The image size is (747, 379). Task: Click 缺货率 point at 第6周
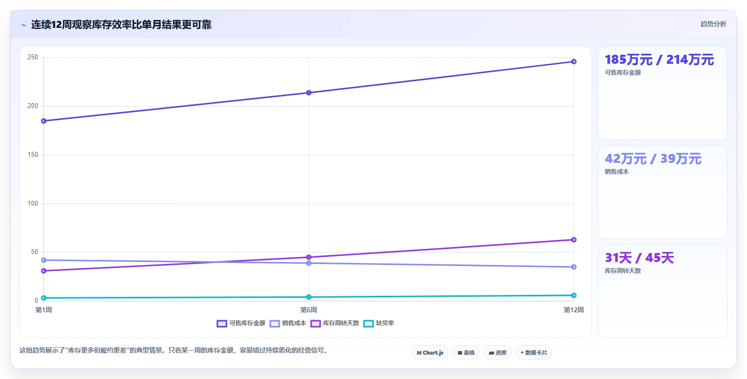pyautogui.click(x=309, y=297)
